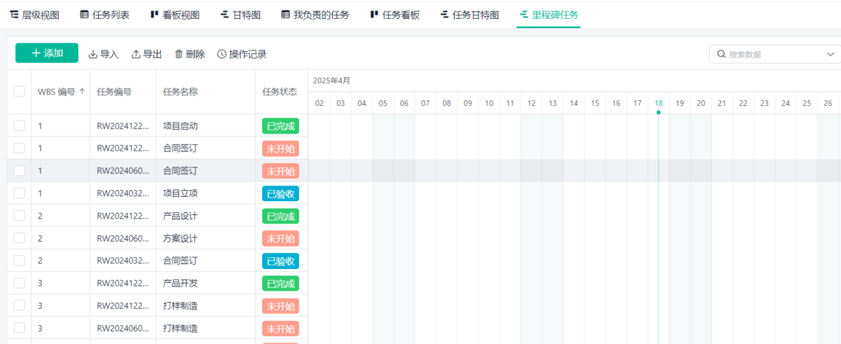Expand the search box dropdown chevron
Viewport: 841px width, 344px height.
point(831,54)
